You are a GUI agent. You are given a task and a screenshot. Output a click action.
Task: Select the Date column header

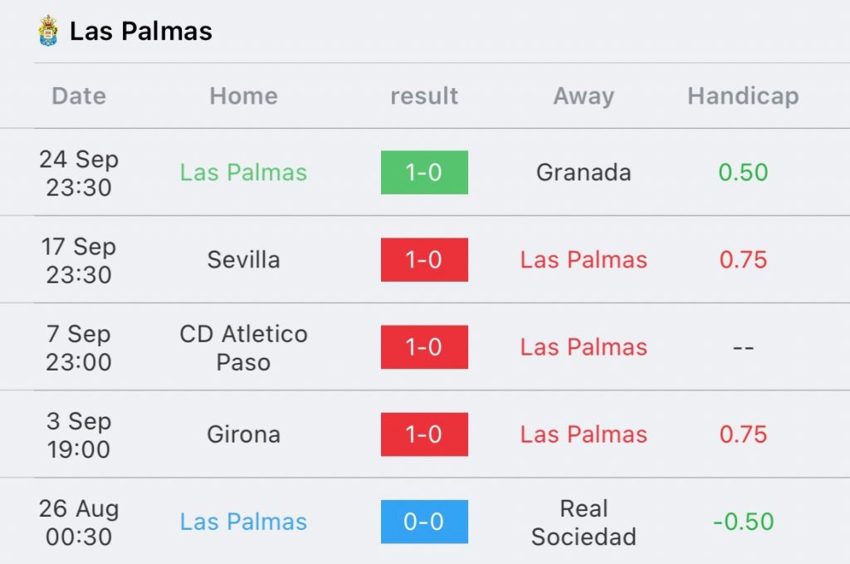pos(79,96)
